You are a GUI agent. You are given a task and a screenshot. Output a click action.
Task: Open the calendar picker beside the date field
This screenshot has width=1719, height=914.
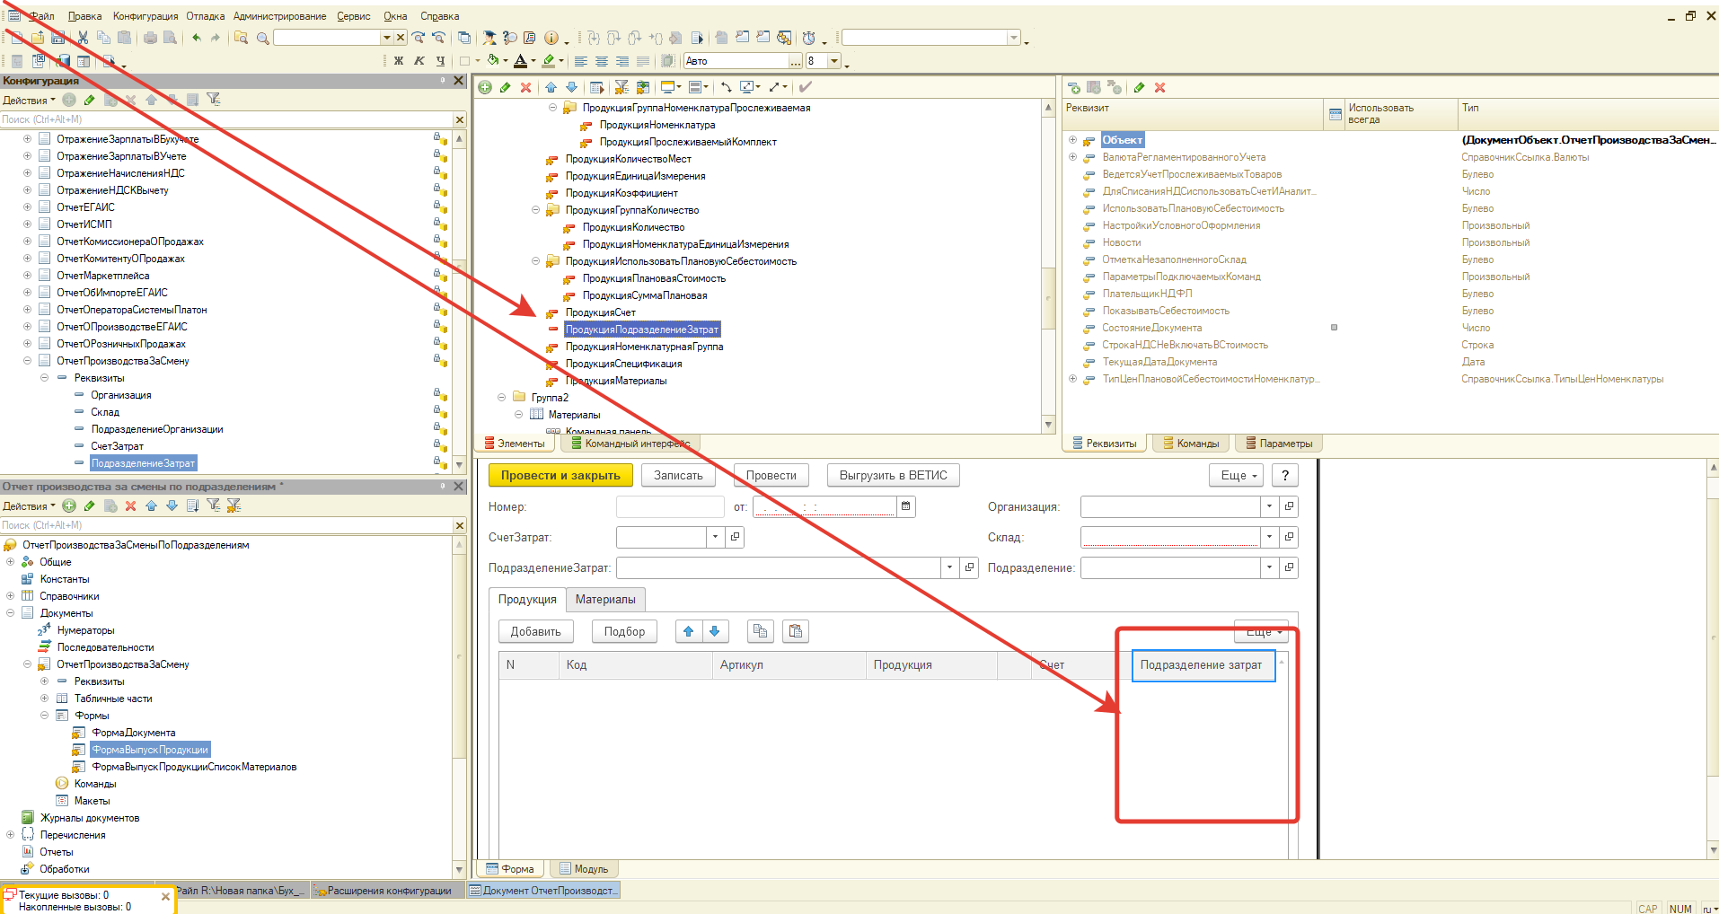point(906,506)
